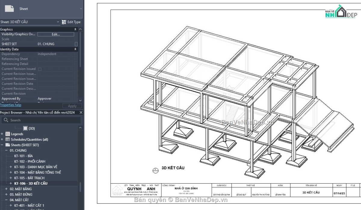The height and width of the screenshot is (210, 361).
Task: Collapse the 04. MẶT CẮT group
Action: tap(6, 200)
